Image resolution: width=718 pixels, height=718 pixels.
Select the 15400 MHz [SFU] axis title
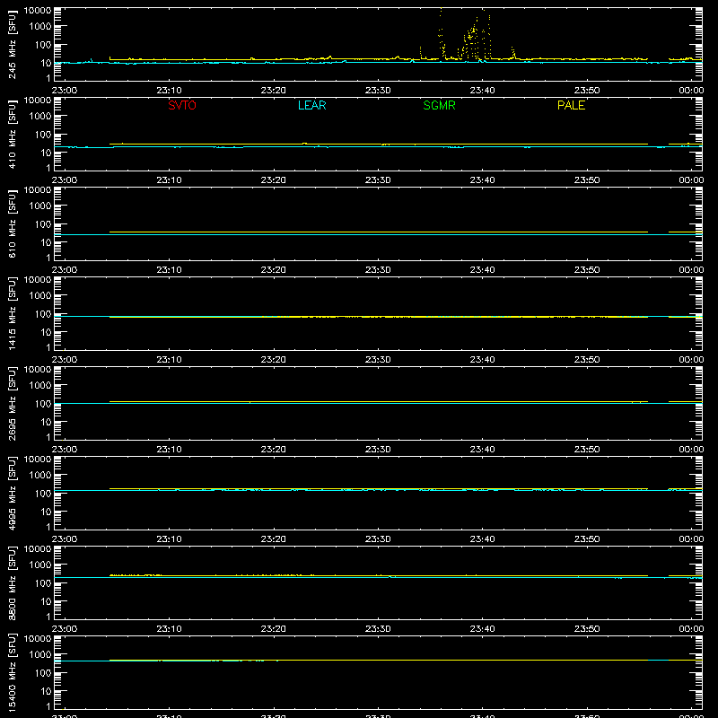(12, 672)
